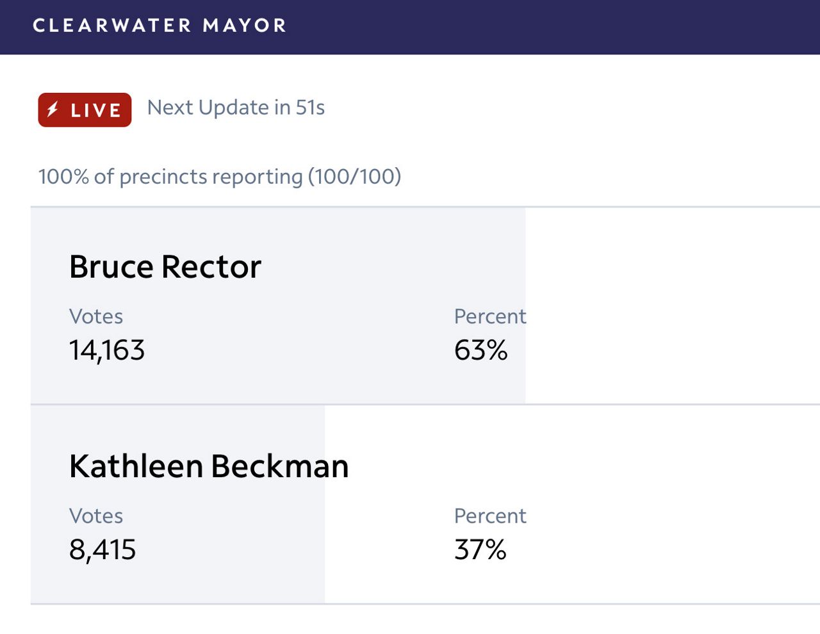The width and height of the screenshot is (820, 634).
Task: Click the Percent label under Kathleen Beckman
Action: point(490,516)
